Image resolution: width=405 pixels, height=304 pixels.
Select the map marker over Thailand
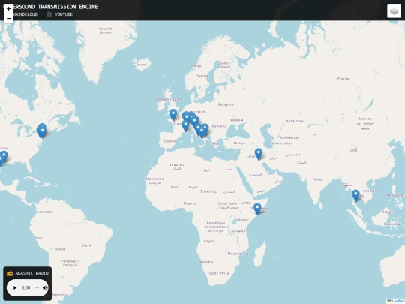pyautogui.click(x=356, y=196)
